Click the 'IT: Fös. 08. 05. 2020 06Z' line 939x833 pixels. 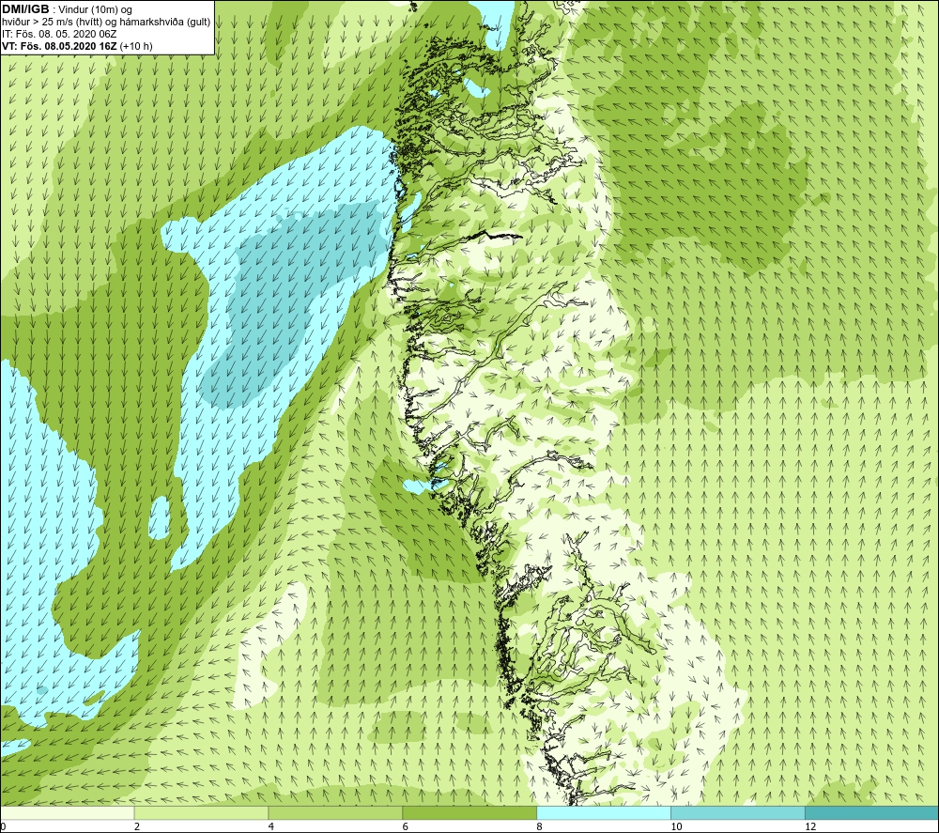click(x=59, y=34)
